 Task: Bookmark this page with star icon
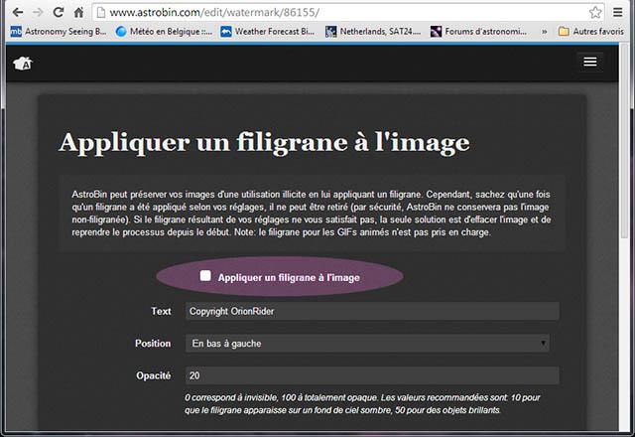595,13
